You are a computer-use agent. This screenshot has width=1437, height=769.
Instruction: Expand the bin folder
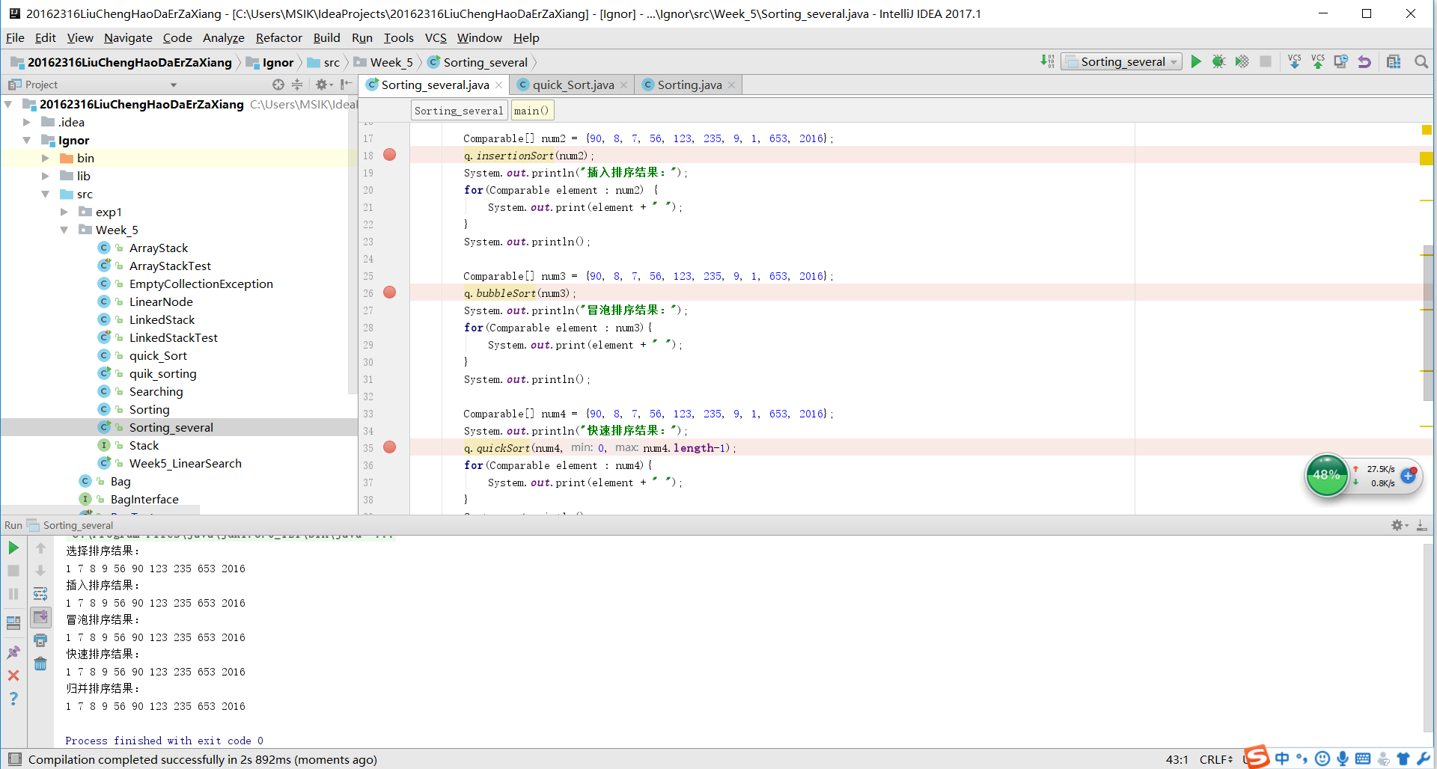point(46,158)
